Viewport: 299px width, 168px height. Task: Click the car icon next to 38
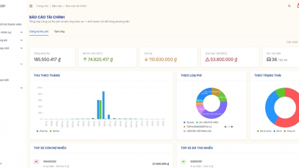(269, 59)
